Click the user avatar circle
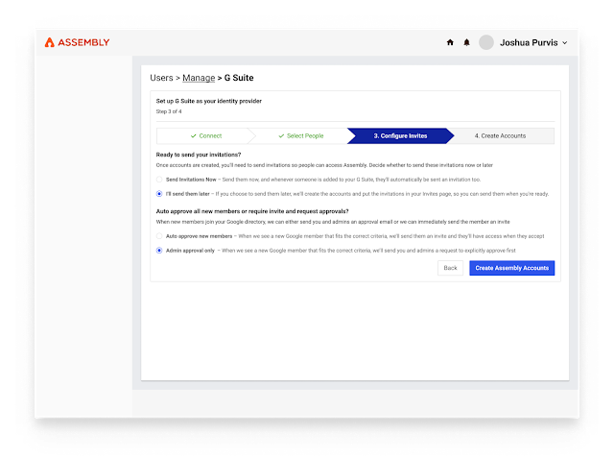The image size is (614, 459). pos(486,42)
